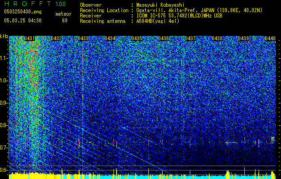Click the Receiving Location label
Image resolution: width=281 pixels, height=179 pixels.
coord(104,11)
